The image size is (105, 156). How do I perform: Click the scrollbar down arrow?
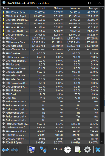[x=102, y=142]
